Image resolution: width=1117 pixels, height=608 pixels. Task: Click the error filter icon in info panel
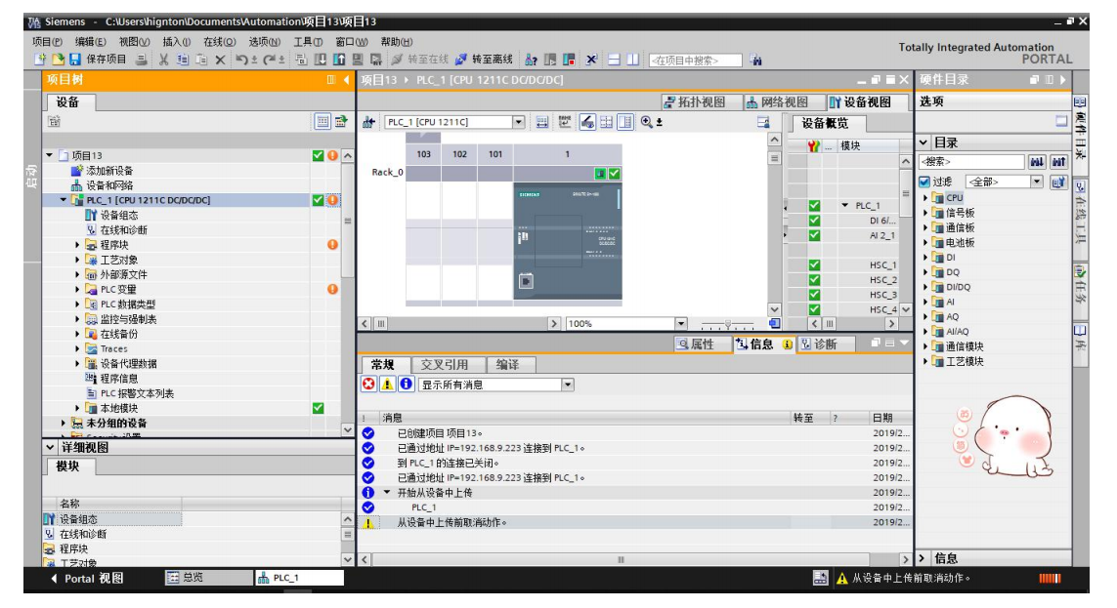tap(369, 385)
